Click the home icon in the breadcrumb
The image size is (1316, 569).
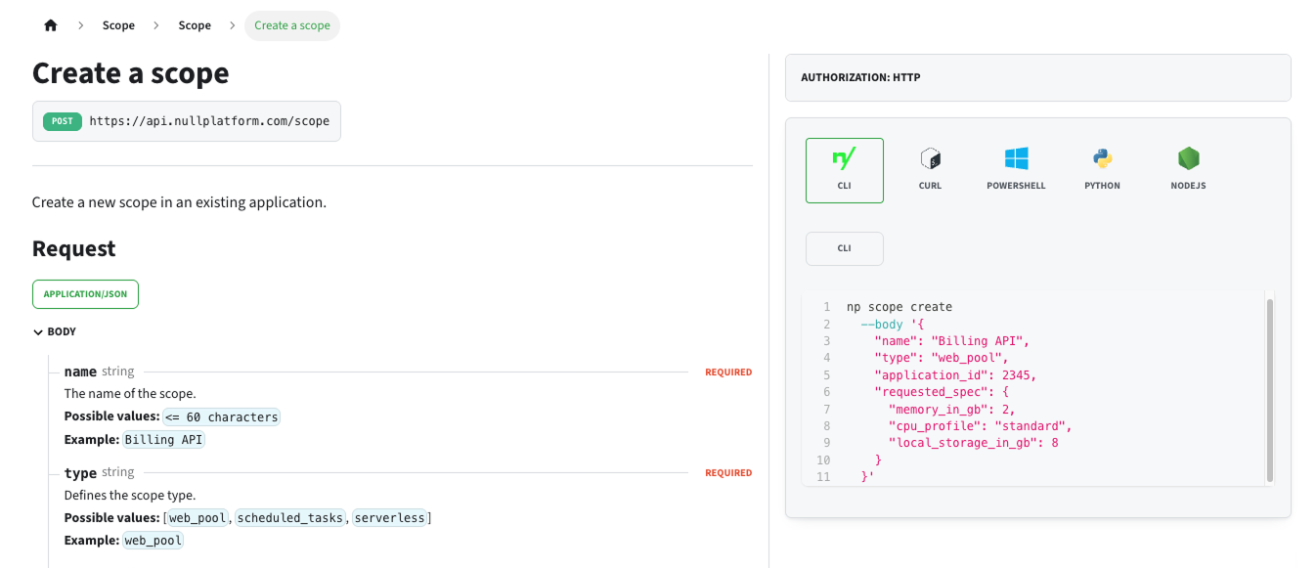point(50,24)
